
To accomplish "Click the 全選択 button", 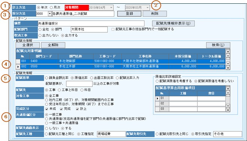I will 28,45.
